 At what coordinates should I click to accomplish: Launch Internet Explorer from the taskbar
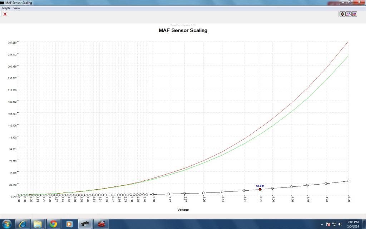(x=22, y=224)
